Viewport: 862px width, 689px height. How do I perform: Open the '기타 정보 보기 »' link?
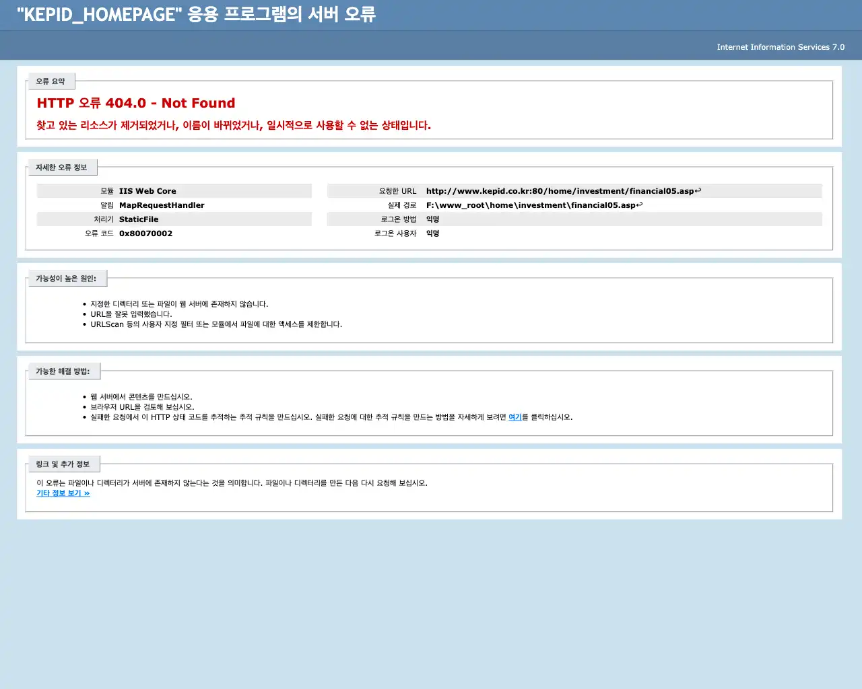(63, 493)
